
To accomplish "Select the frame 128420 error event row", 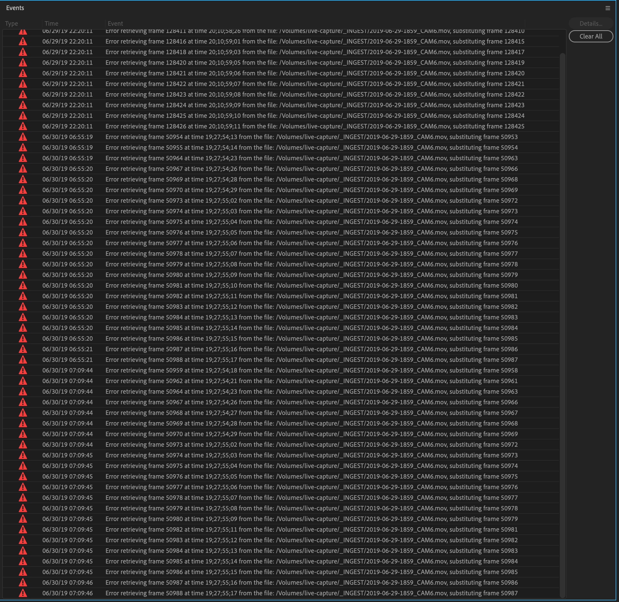I will [x=315, y=63].
